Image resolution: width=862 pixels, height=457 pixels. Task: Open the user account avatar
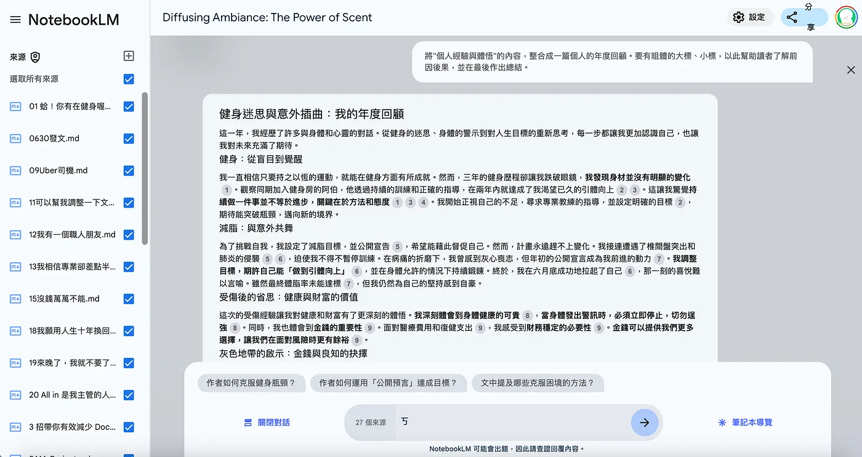pos(846,17)
